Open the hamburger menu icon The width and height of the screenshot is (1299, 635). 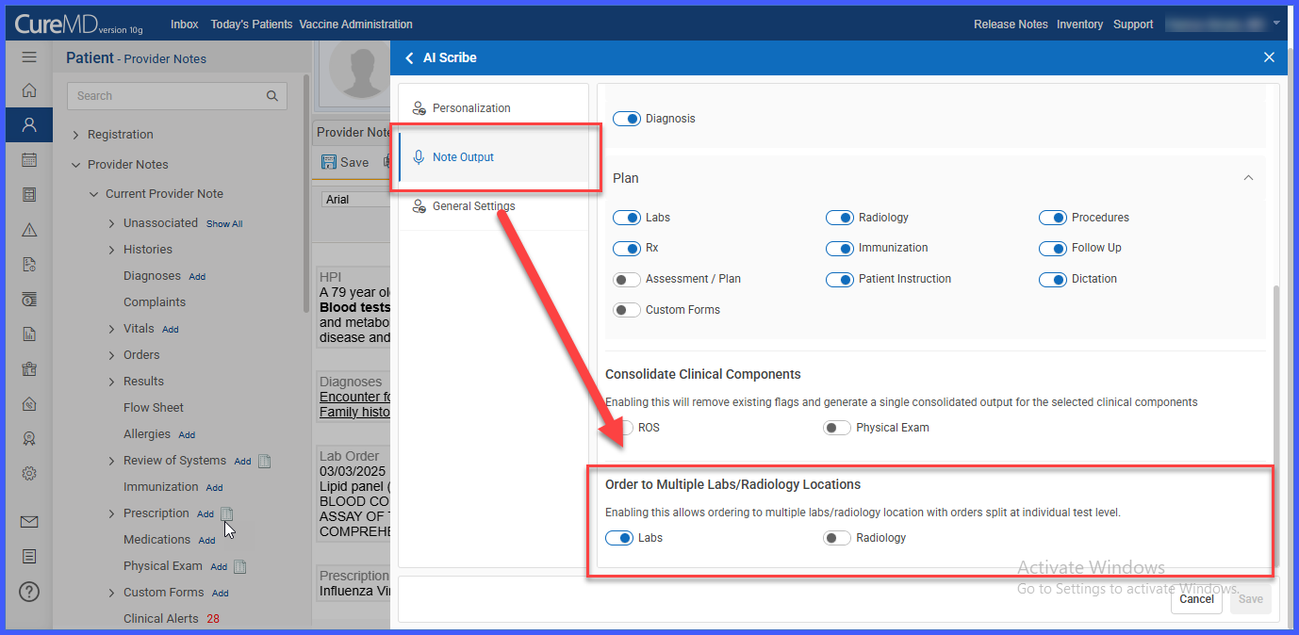pyautogui.click(x=29, y=57)
